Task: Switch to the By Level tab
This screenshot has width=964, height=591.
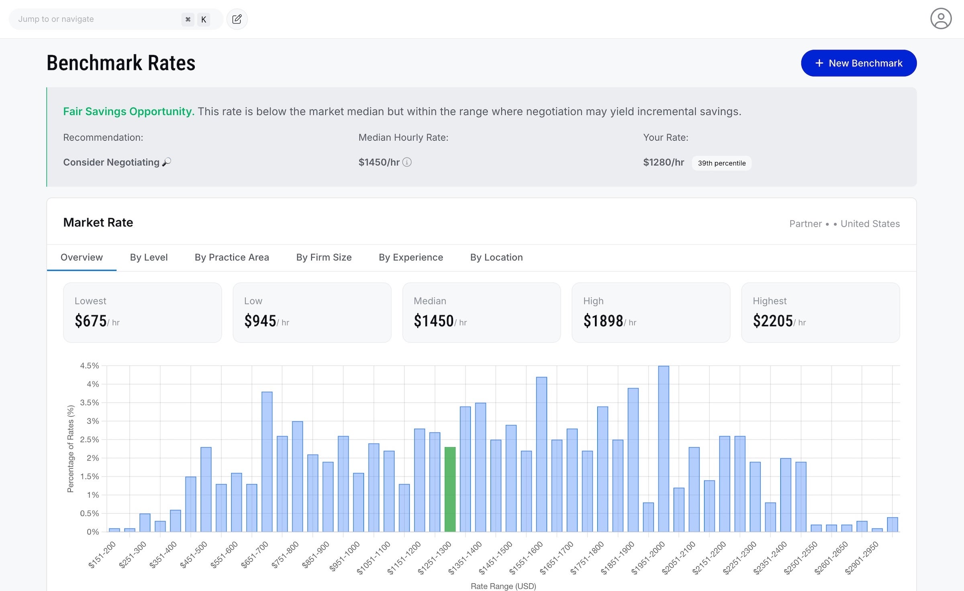Action: [x=149, y=257]
